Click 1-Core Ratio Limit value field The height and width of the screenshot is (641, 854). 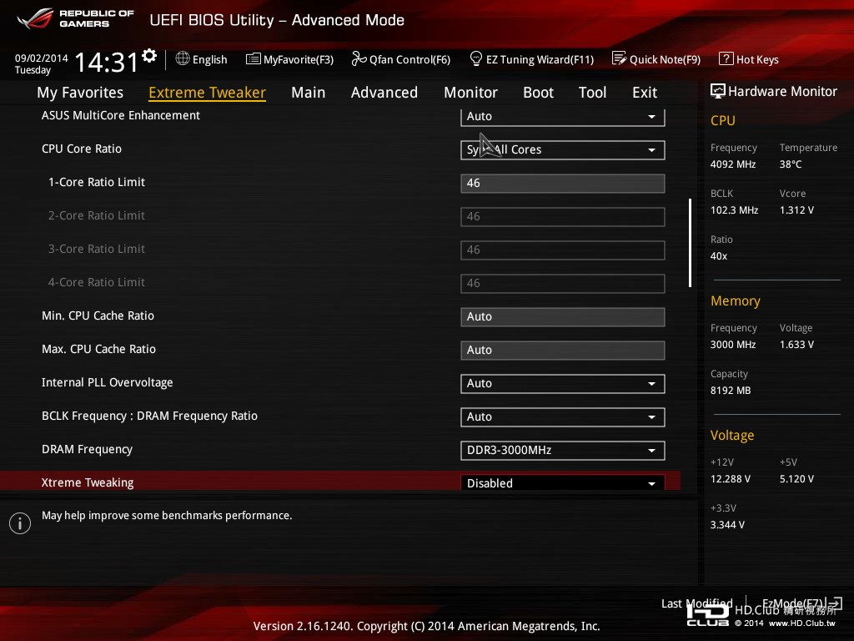click(563, 183)
